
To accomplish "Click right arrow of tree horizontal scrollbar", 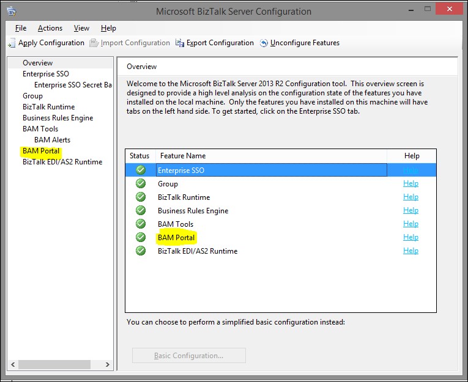I will pos(108,364).
